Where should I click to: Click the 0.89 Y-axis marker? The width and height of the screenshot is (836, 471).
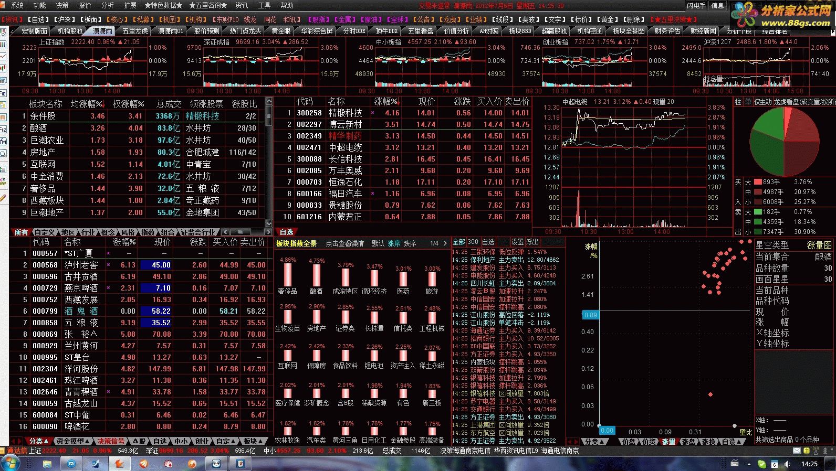[590, 315]
